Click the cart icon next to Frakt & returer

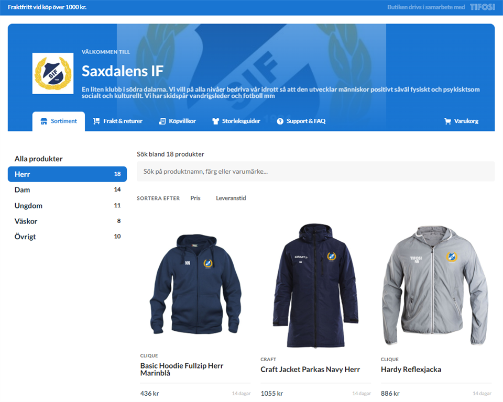96,121
